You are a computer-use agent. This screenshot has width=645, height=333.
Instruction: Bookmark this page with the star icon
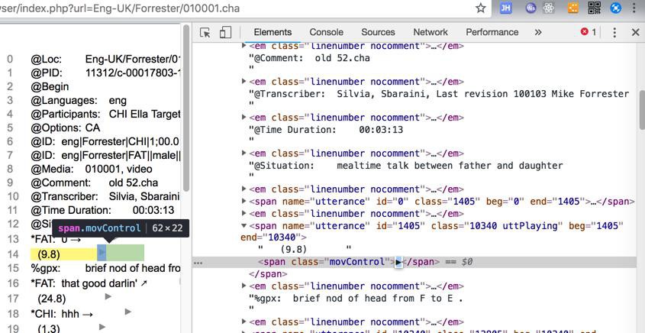pos(480,8)
